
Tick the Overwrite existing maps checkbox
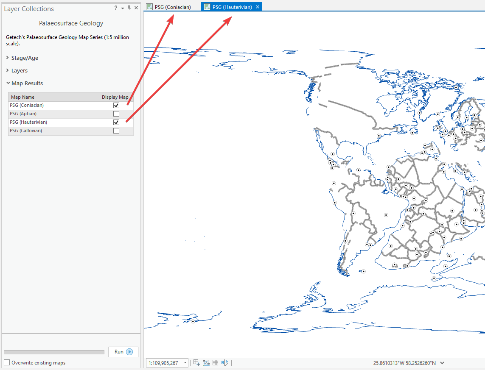click(x=7, y=363)
